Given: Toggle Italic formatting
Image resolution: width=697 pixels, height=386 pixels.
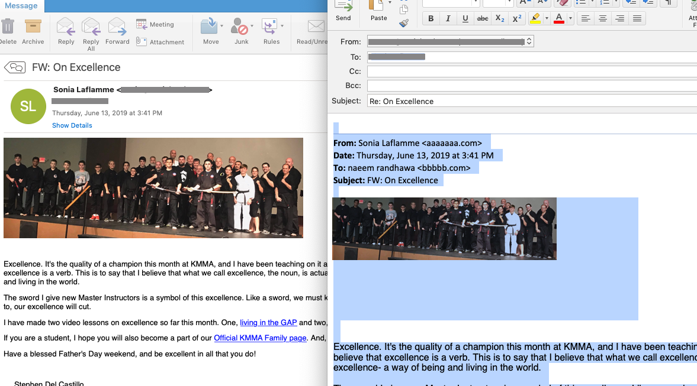Looking at the screenshot, I should click(448, 19).
